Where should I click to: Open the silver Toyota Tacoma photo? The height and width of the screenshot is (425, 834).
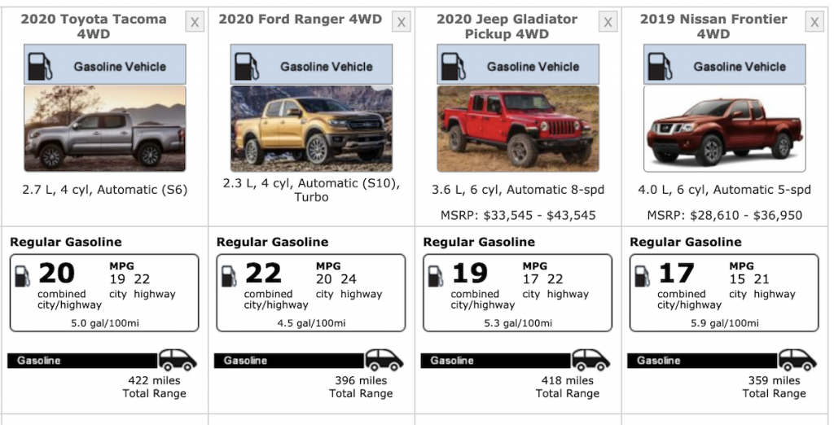[105, 129]
